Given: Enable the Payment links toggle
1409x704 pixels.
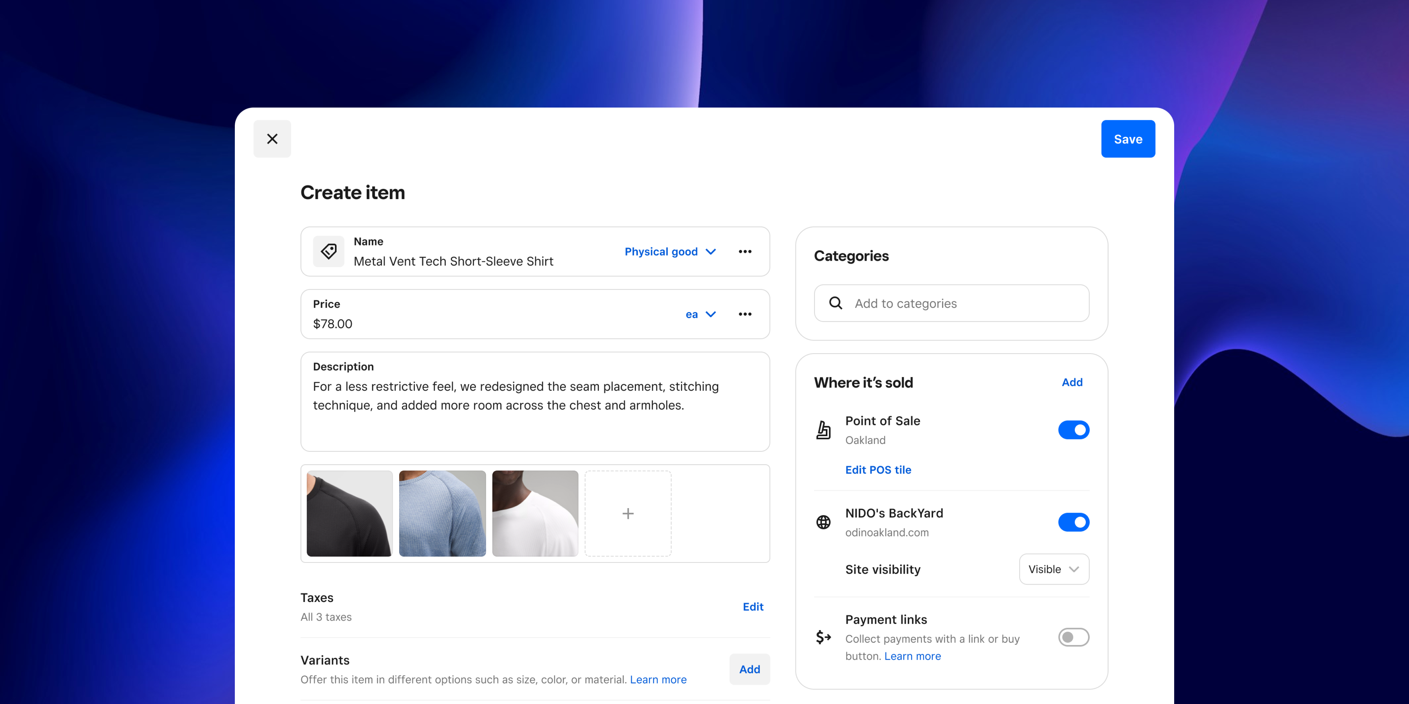Looking at the screenshot, I should coord(1074,637).
